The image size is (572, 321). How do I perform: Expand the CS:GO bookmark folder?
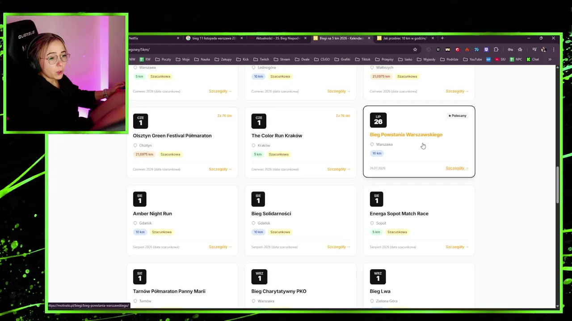click(322, 59)
